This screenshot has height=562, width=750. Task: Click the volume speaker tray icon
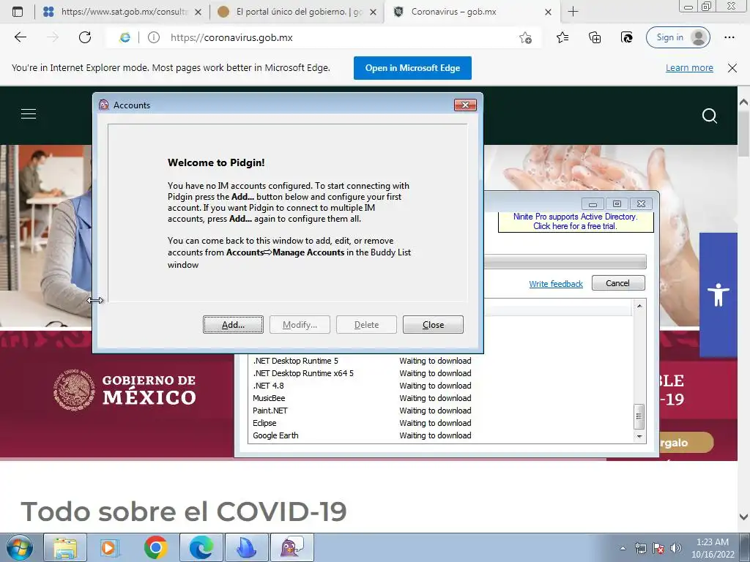click(676, 548)
